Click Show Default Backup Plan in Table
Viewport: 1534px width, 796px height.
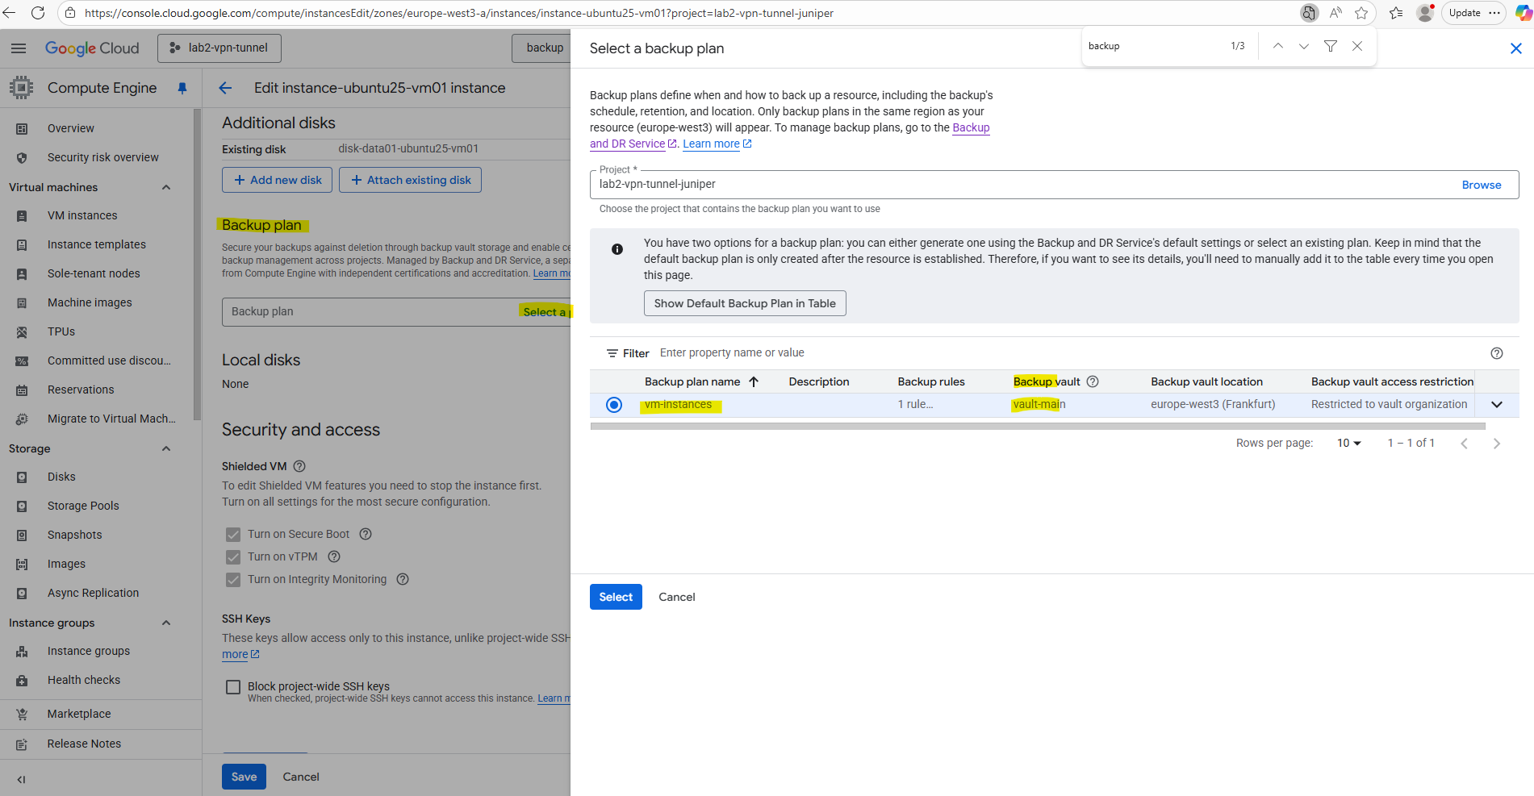click(x=744, y=303)
